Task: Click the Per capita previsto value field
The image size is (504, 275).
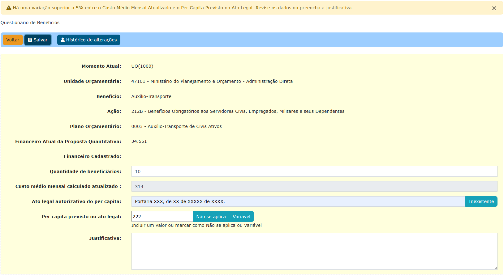Action: coord(162,217)
